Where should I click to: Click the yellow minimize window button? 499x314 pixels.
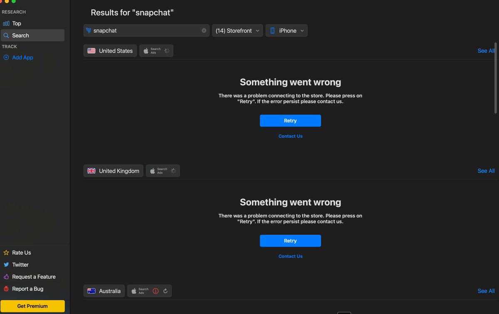pyautogui.click(x=7, y=1)
